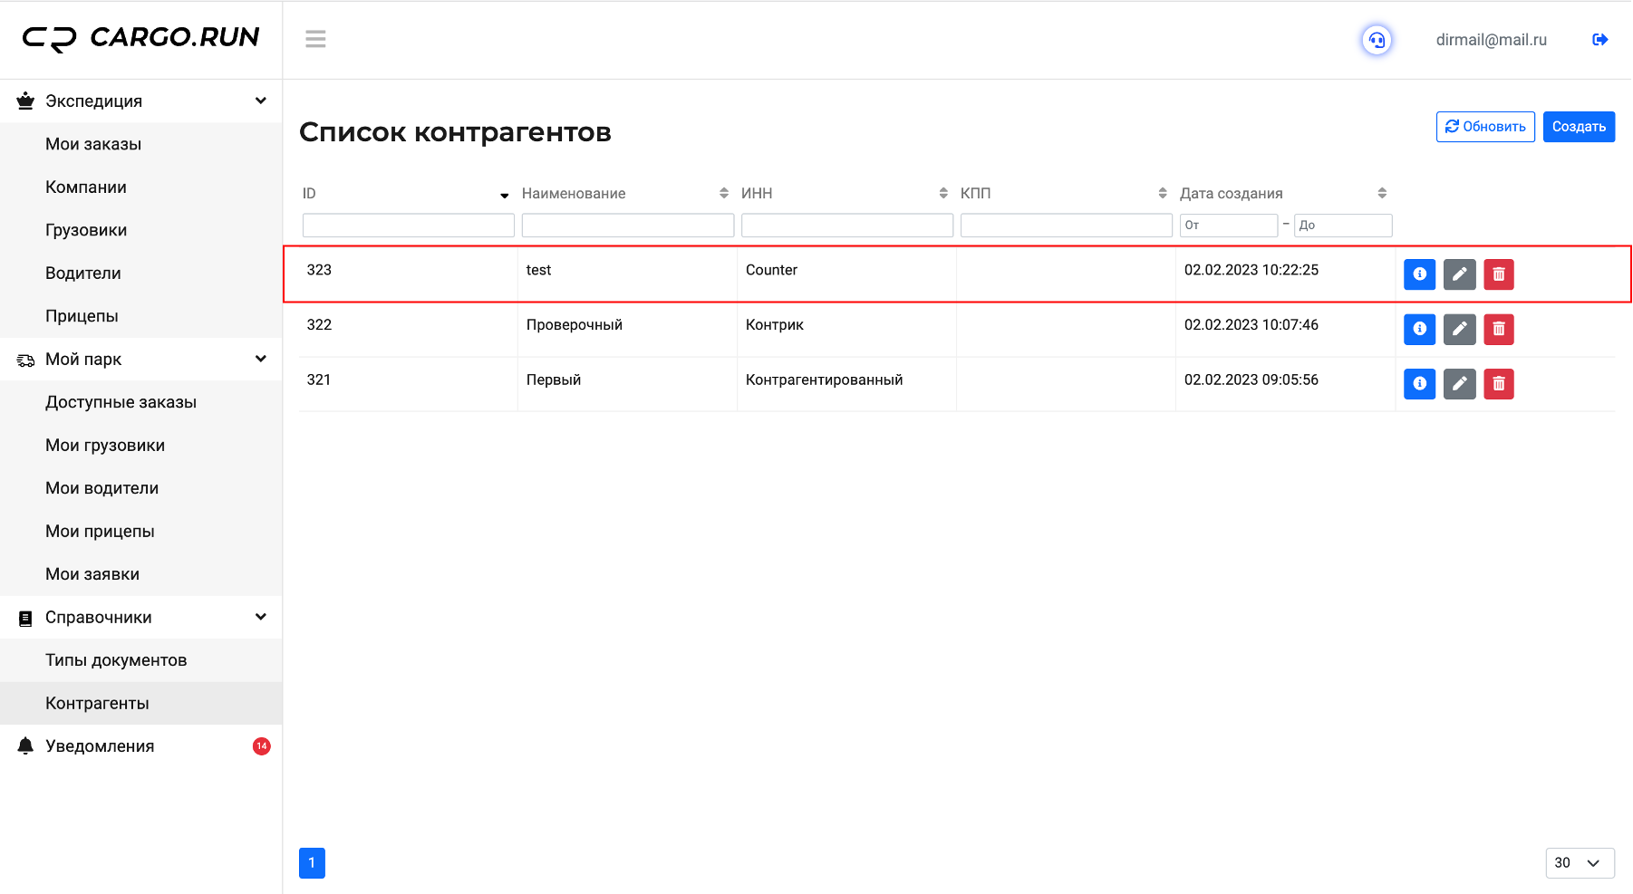View info for counterparty 323
Viewport: 1633px width, 894px height.
1419,274
